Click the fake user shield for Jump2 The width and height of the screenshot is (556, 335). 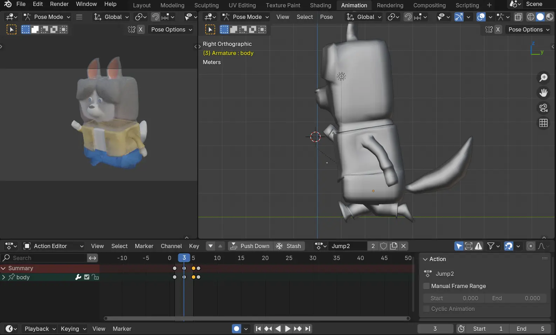click(x=384, y=246)
